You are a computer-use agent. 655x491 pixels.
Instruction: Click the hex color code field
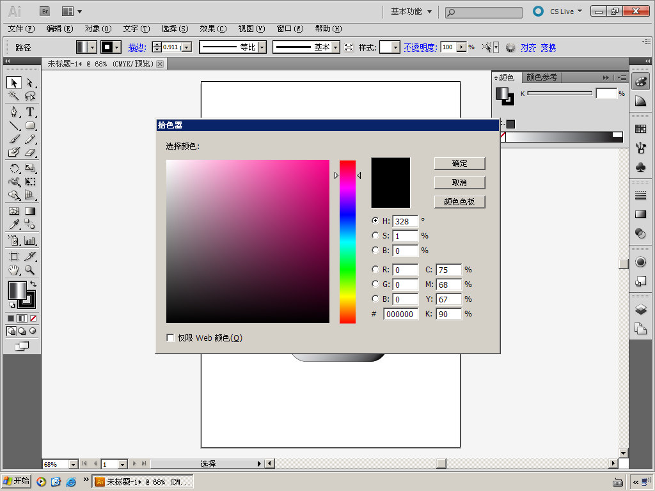tap(400, 314)
